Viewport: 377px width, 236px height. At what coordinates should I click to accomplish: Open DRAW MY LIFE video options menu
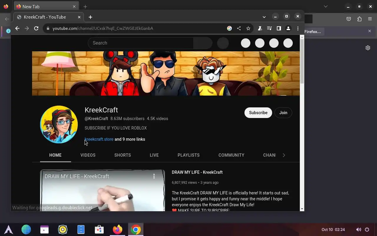point(154,176)
